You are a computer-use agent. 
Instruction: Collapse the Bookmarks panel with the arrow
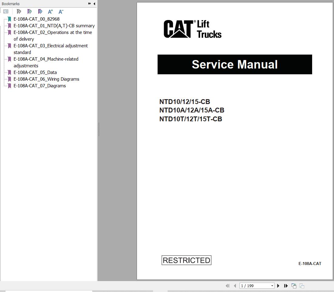[94, 4]
